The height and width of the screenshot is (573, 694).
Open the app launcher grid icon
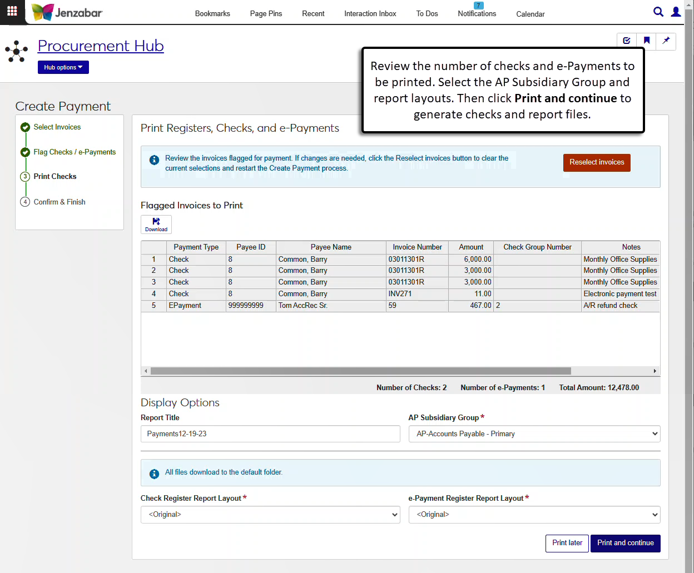pyautogui.click(x=12, y=11)
